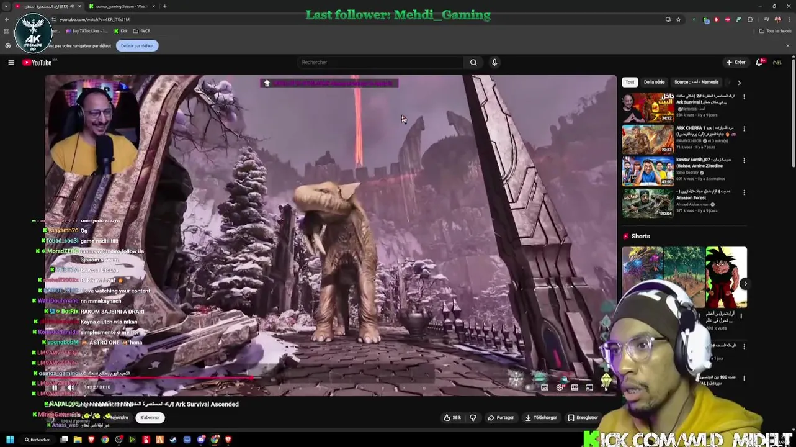Open the player settings gear
Viewport: 796px width, 447px height.
(560, 387)
